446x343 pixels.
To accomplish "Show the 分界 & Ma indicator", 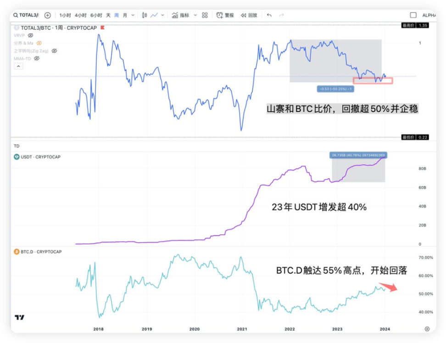I will (39, 43).
